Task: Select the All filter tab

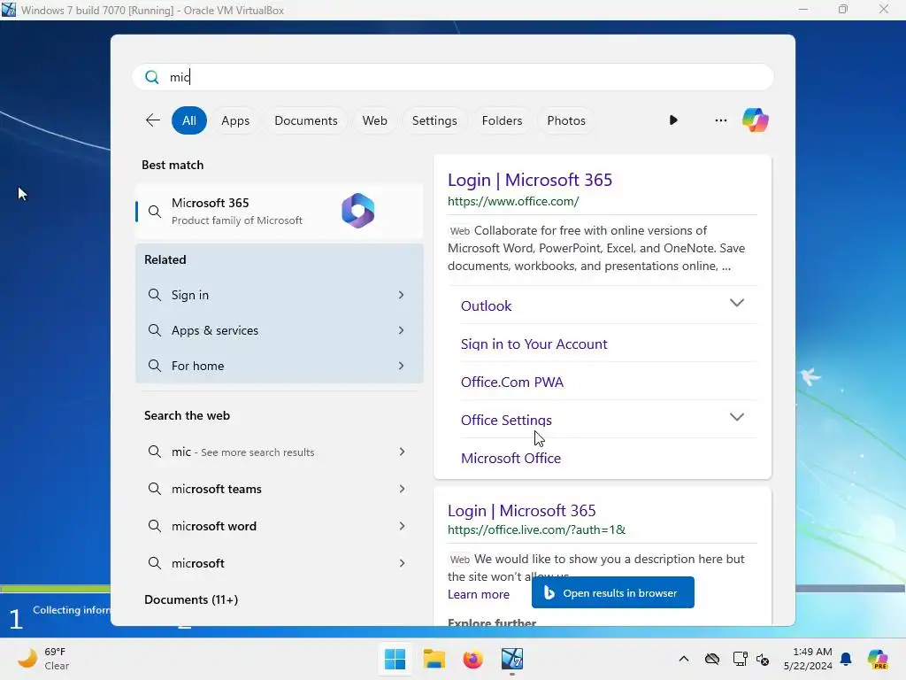Action: pos(189,120)
